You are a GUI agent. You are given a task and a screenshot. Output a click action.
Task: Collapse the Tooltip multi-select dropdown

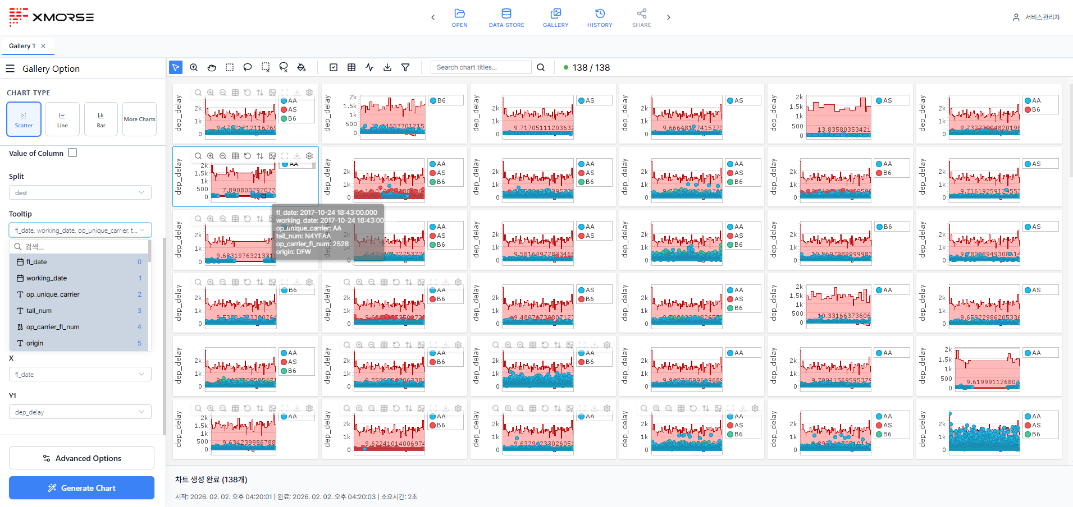point(80,230)
